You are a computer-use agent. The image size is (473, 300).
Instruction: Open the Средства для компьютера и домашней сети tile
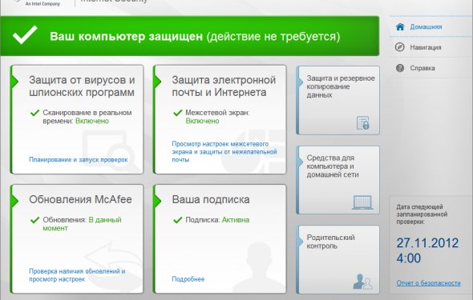click(338, 180)
